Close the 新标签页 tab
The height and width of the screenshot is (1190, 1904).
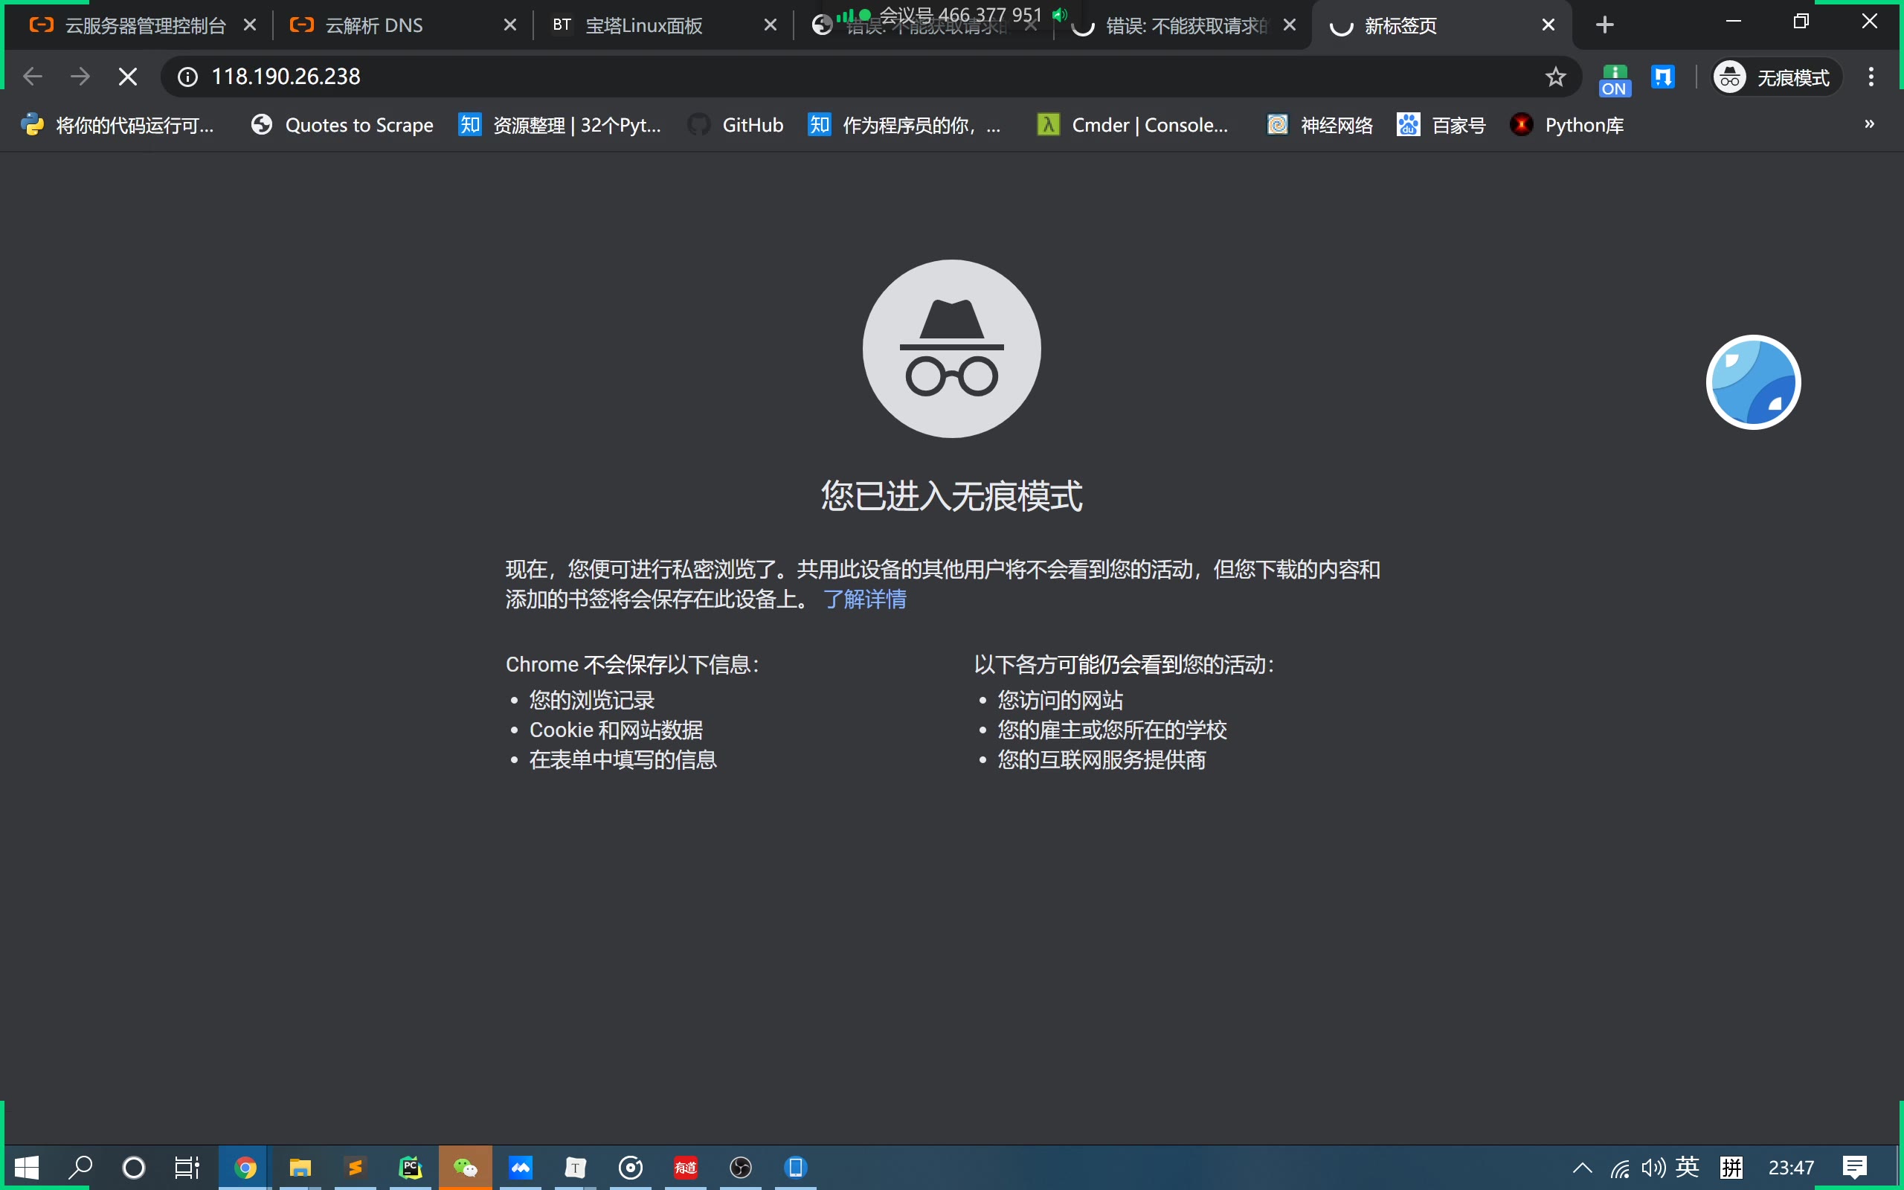(1548, 25)
